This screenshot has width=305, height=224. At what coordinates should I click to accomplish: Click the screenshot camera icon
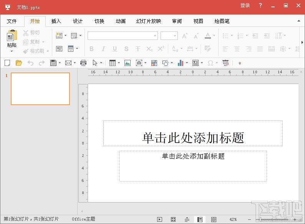(139, 63)
